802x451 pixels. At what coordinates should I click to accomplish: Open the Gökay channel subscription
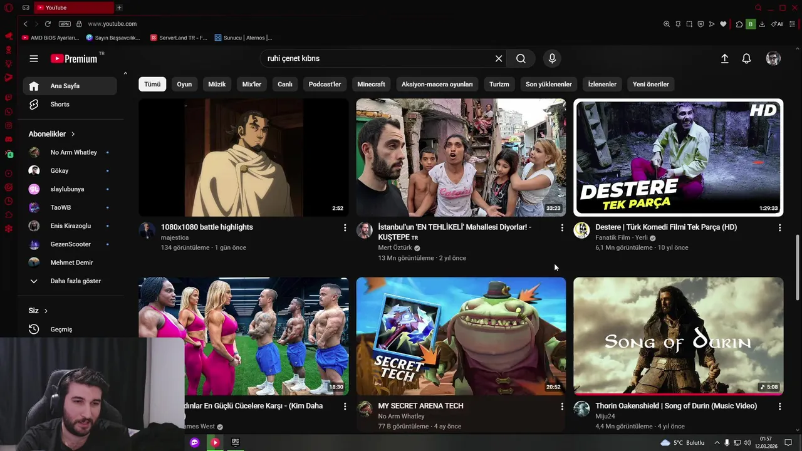pyautogui.click(x=70, y=170)
